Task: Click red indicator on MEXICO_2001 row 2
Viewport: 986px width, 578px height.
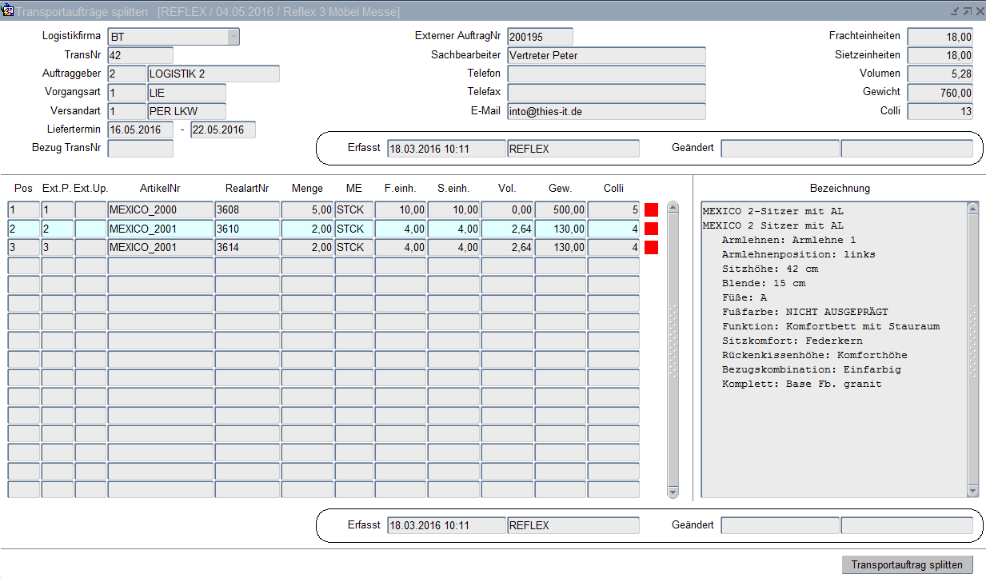Action: coord(651,229)
